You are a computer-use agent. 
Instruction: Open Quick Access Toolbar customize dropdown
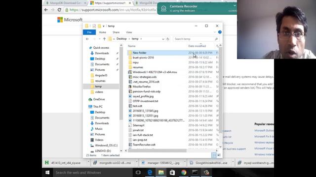click(x=104, y=26)
